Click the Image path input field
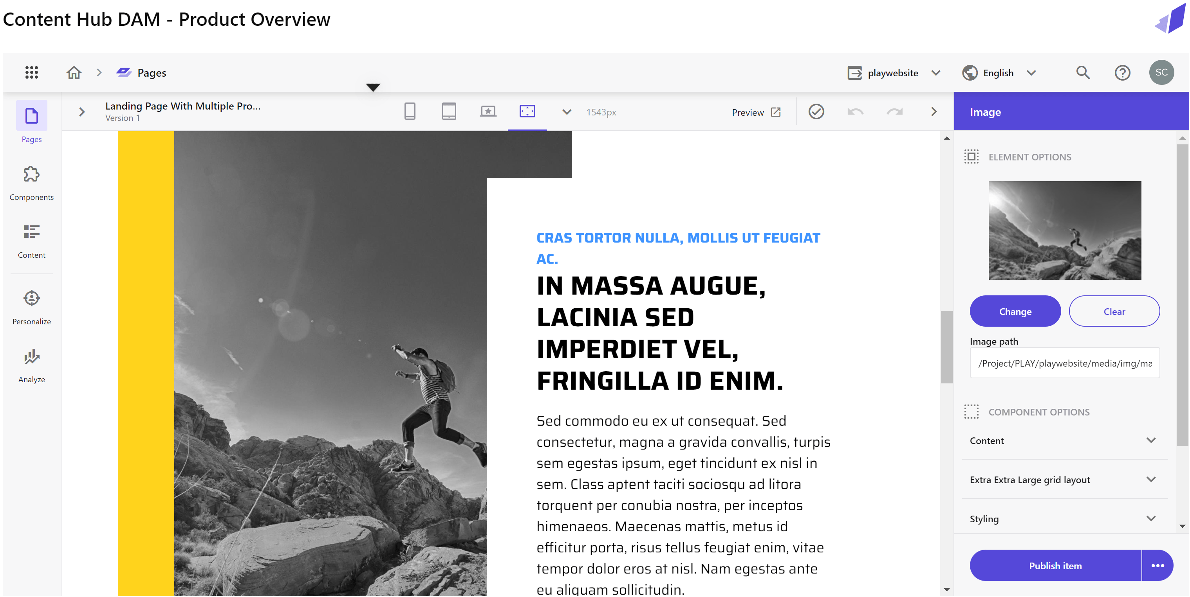Screen dimensions: 1190x597 point(1064,363)
